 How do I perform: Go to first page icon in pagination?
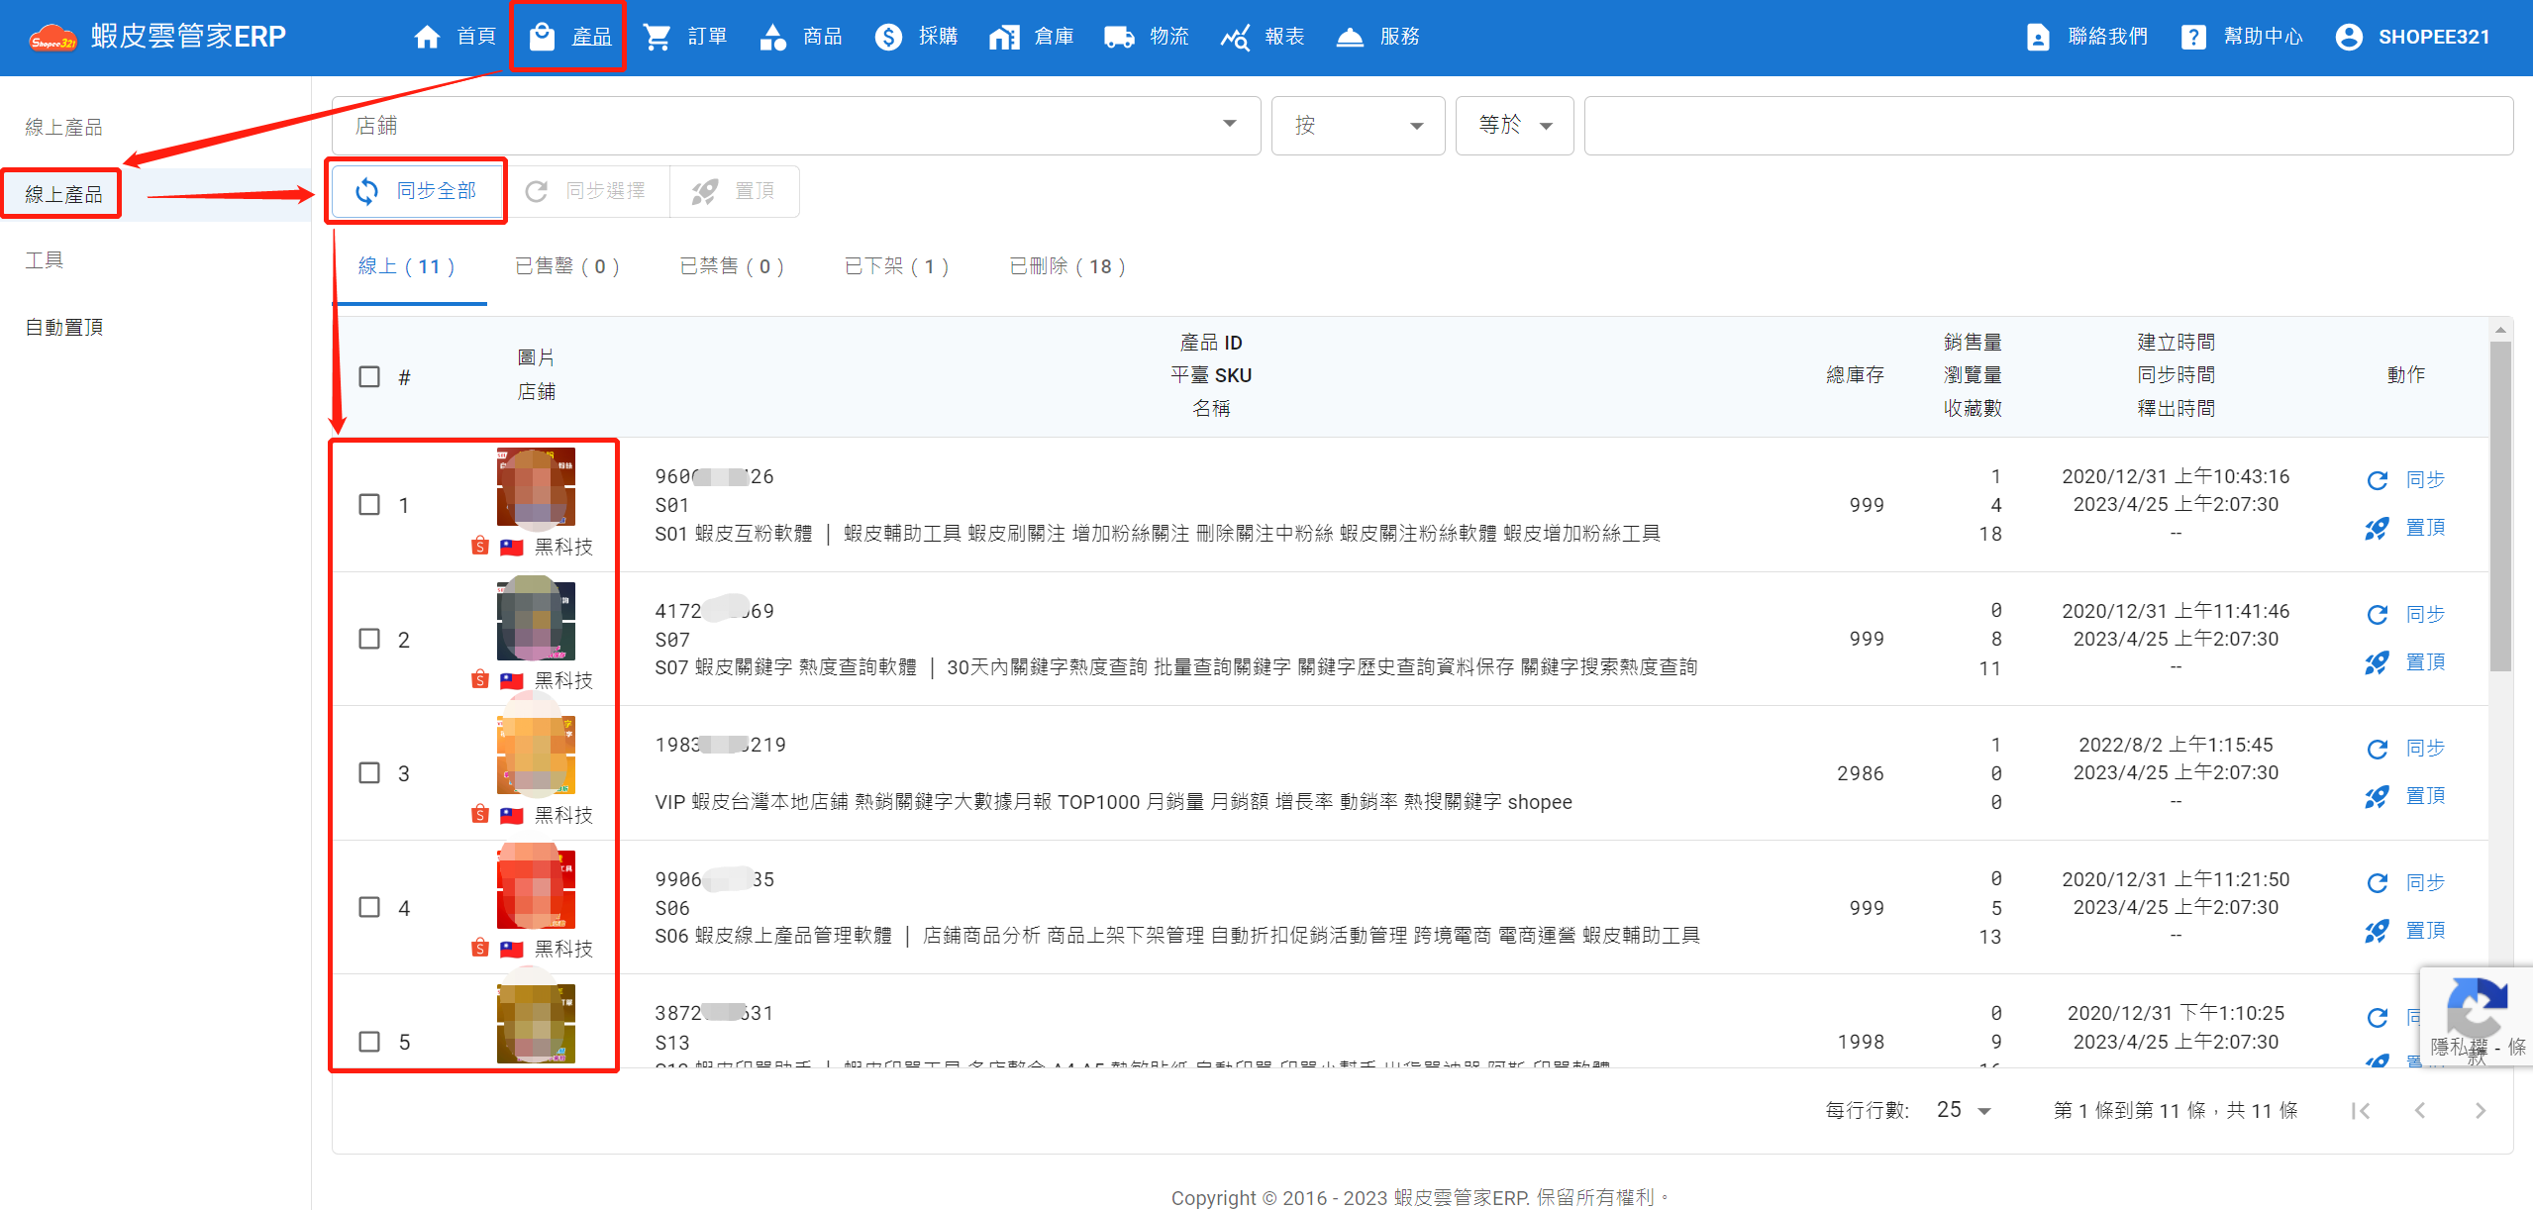(x=2361, y=1110)
